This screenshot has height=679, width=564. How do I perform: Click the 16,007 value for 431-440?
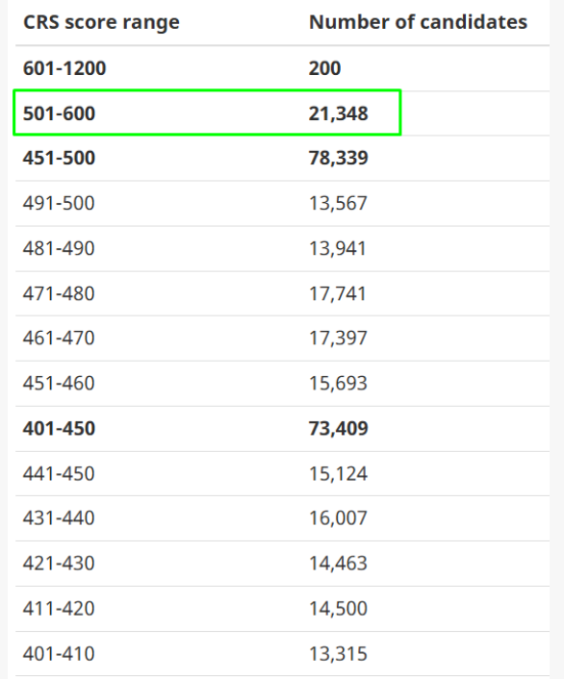[338, 518]
